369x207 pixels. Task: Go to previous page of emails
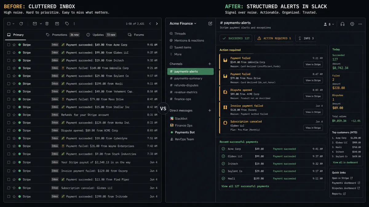(150, 24)
